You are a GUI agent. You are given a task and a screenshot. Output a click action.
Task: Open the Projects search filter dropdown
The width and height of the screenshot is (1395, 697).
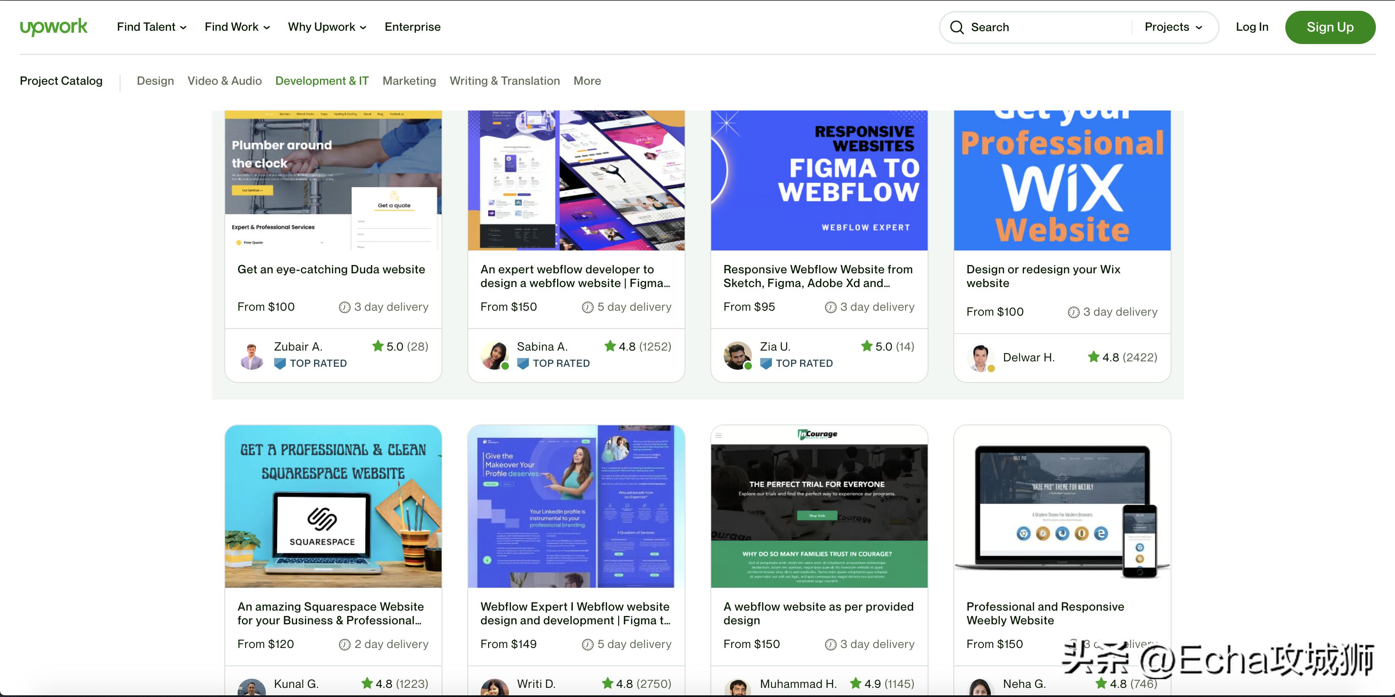(1173, 27)
